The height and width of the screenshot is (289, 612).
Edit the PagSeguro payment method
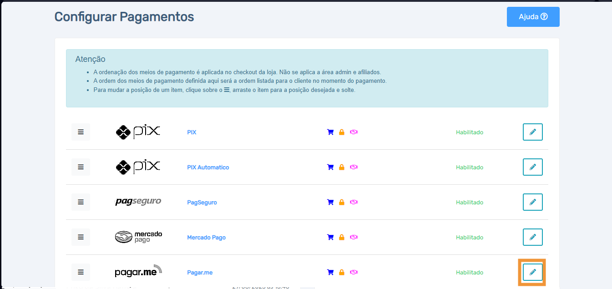[x=533, y=202]
